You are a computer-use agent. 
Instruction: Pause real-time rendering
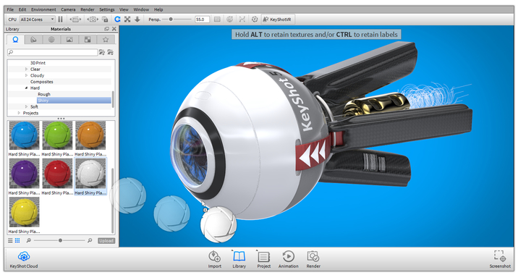(61, 20)
